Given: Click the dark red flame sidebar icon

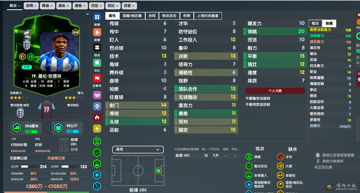Looking at the screenshot, I should 97,117.
